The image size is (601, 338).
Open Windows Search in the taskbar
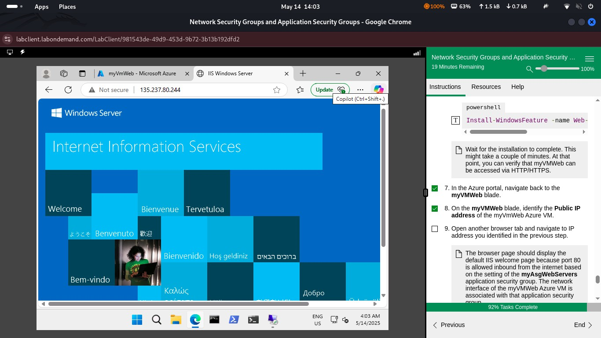pos(156,320)
